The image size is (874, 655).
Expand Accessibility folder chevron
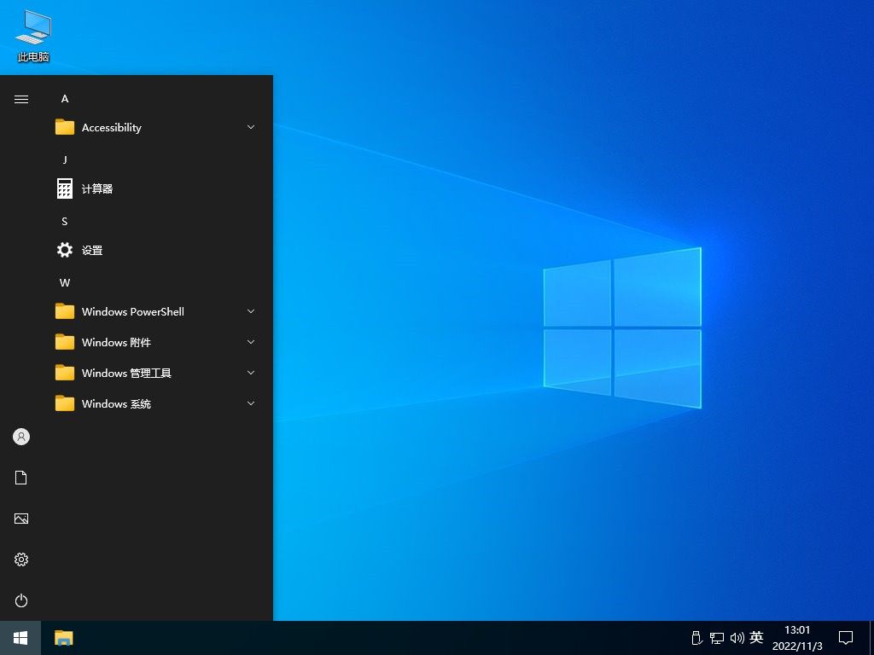251,127
